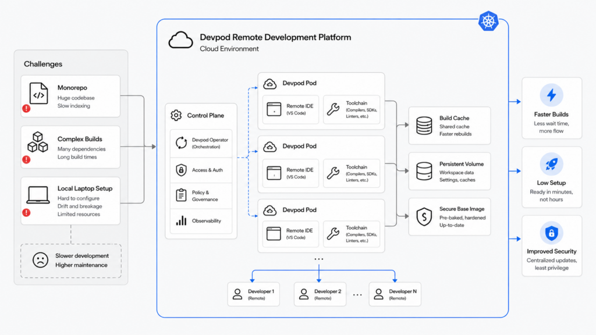Select the Observability bar chart icon
This screenshot has width=596, height=335.
click(182, 220)
